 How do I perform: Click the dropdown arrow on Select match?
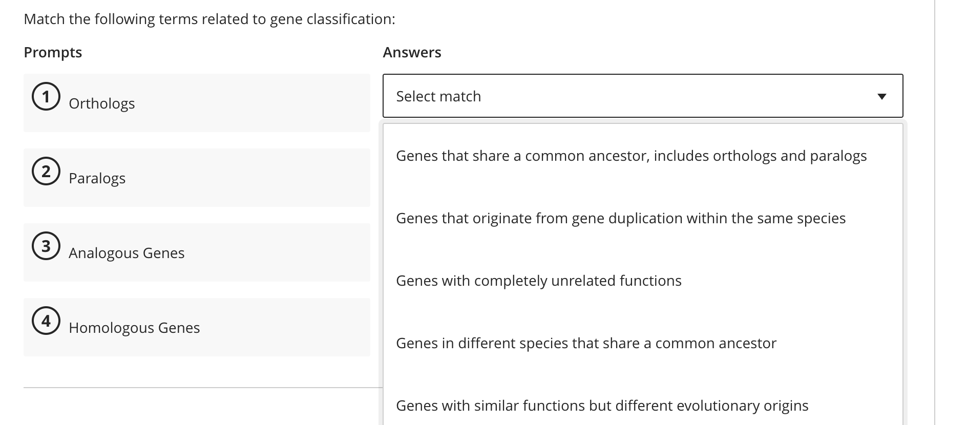[x=881, y=96]
